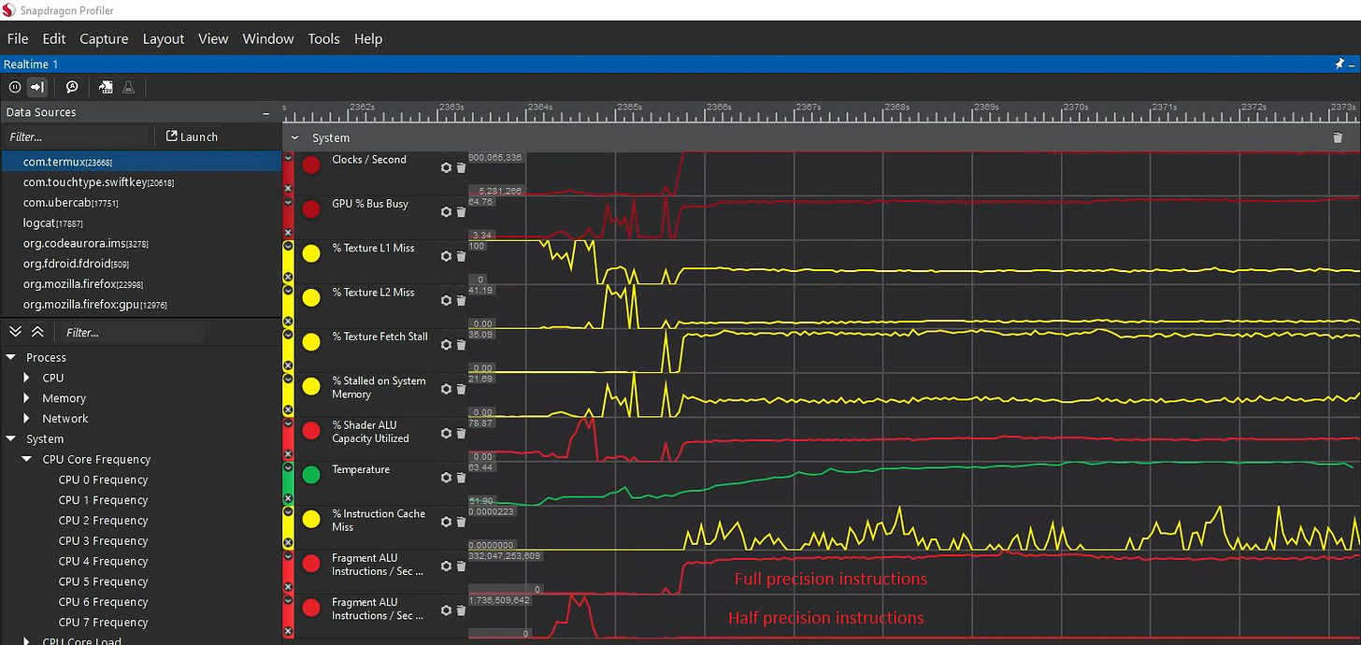Open settings gear for Clocks / Second metric

pos(447,167)
